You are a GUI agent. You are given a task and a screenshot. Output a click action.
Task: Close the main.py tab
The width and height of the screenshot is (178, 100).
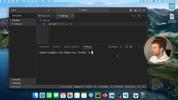tap(72, 16)
